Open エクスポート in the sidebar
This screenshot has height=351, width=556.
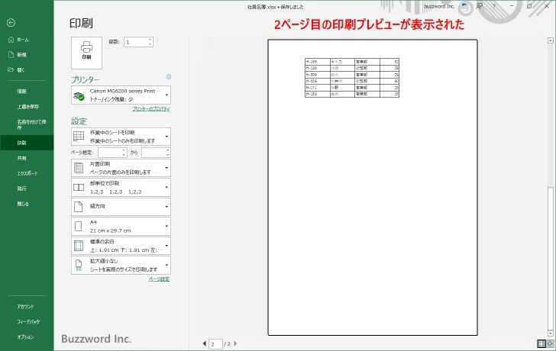27,173
